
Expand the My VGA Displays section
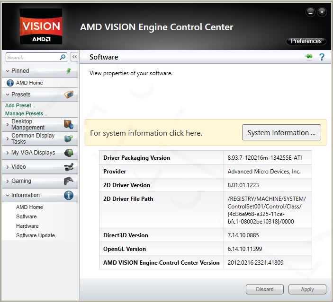8,153
